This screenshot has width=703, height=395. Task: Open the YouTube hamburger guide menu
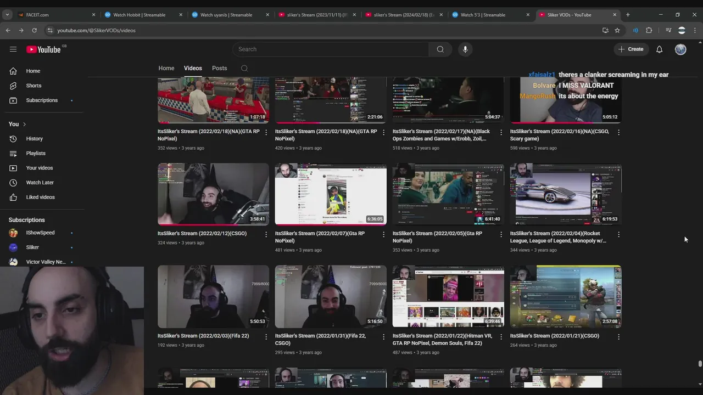pos(13,49)
